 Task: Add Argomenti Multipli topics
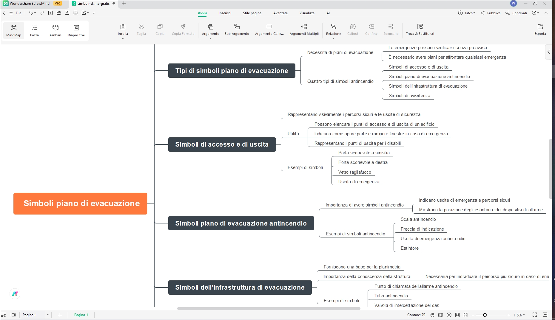(x=304, y=29)
